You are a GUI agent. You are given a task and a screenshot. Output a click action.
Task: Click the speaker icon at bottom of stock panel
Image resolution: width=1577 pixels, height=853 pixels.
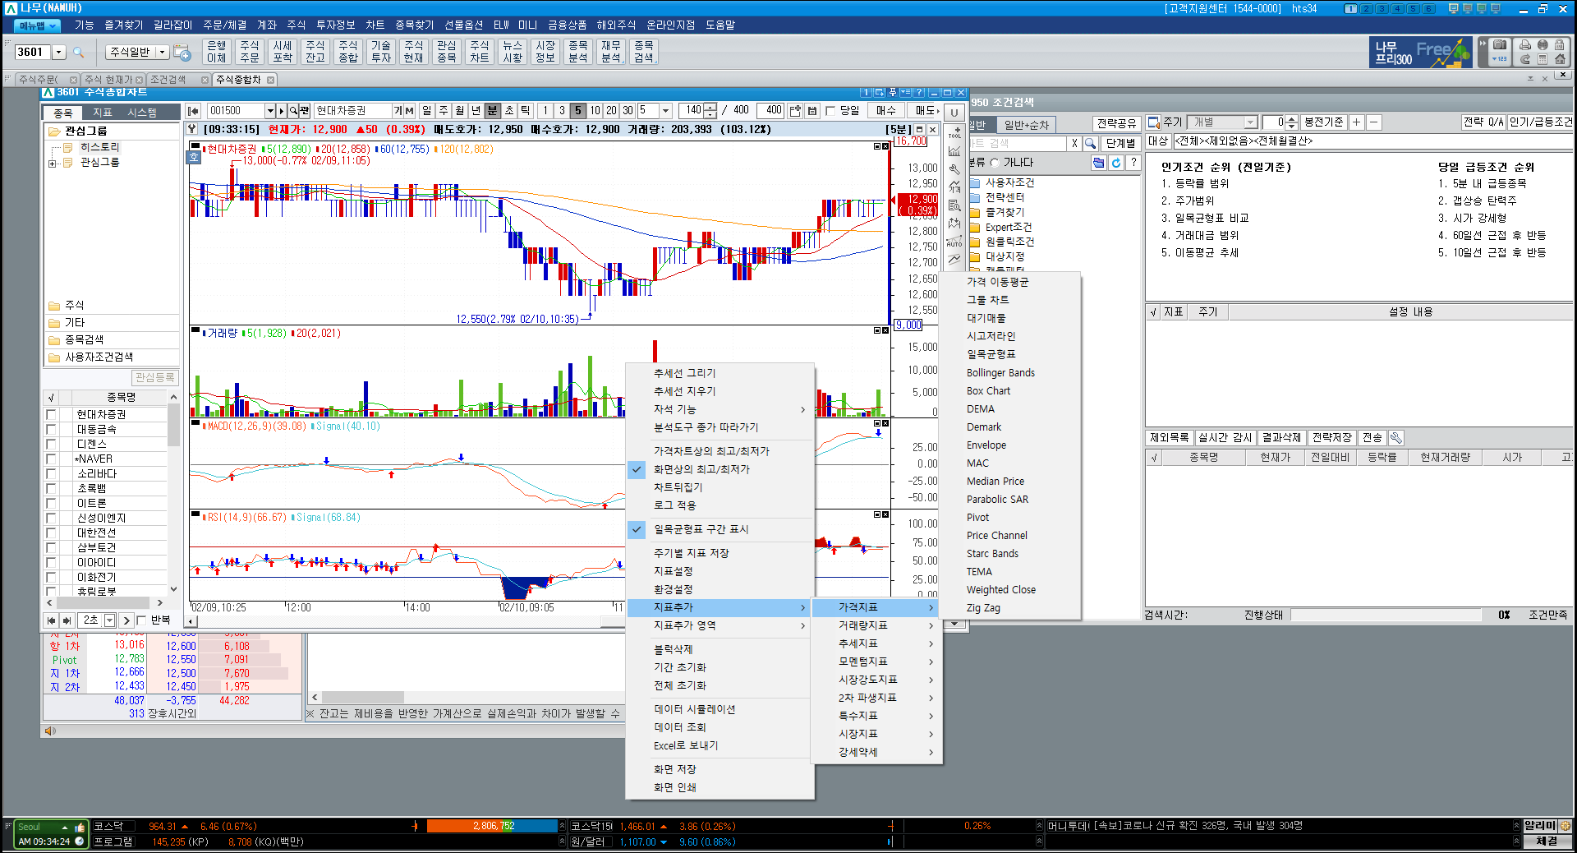coord(50,731)
